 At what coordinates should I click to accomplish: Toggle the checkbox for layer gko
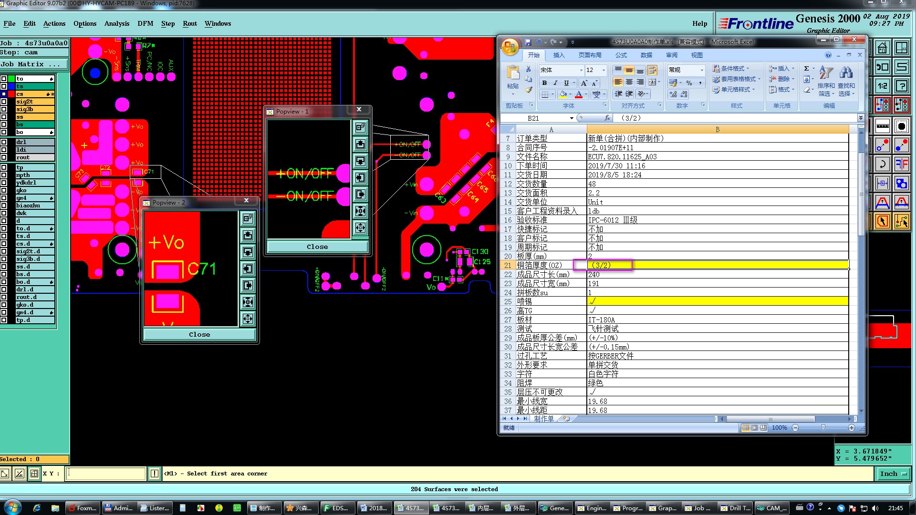4,190
